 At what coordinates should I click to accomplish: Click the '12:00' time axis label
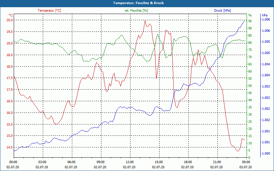129,162
